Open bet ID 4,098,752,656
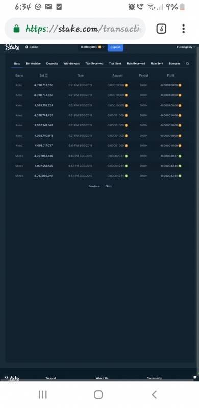The width and height of the screenshot is (199, 408). click(x=43, y=95)
